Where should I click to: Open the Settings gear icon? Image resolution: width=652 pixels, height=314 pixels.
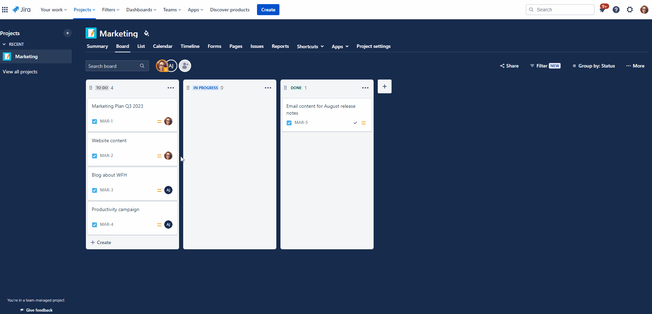[x=630, y=10]
